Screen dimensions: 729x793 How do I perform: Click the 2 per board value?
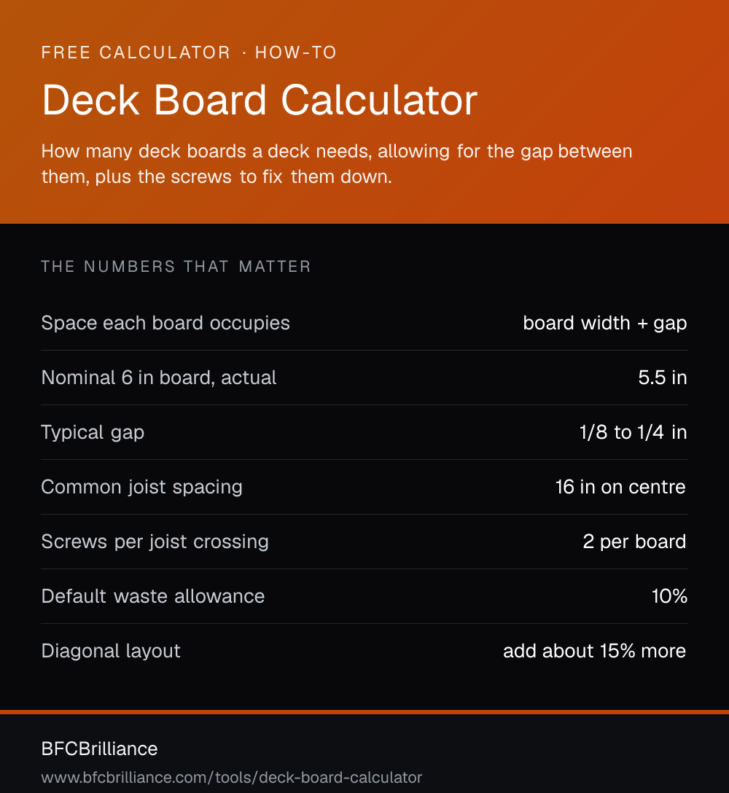[634, 542]
